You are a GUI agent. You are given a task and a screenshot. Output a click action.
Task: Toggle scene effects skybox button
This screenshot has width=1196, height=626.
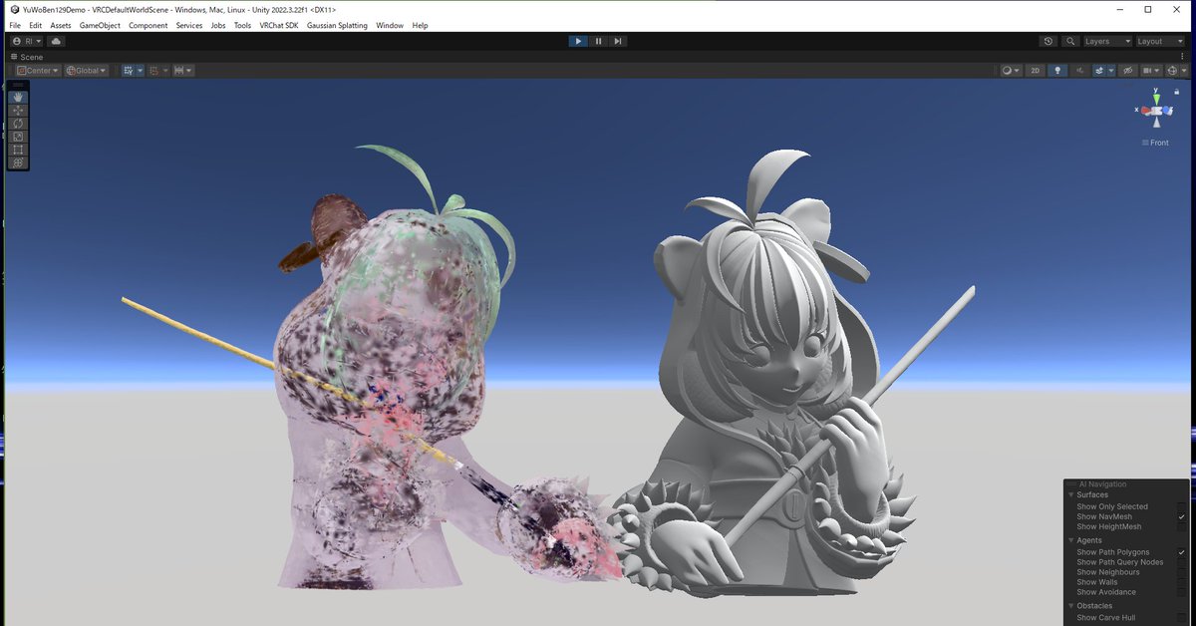tap(1099, 71)
